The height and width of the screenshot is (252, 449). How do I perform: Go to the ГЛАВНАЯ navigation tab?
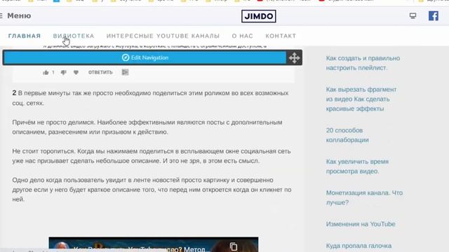click(25, 36)
